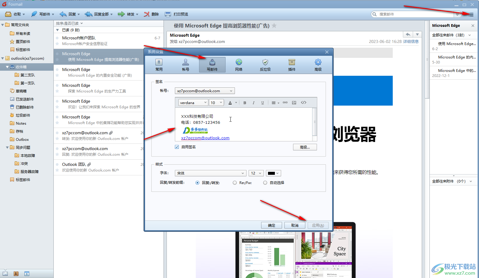Click the 搜索邮件 search field

[x=415, y=14]
